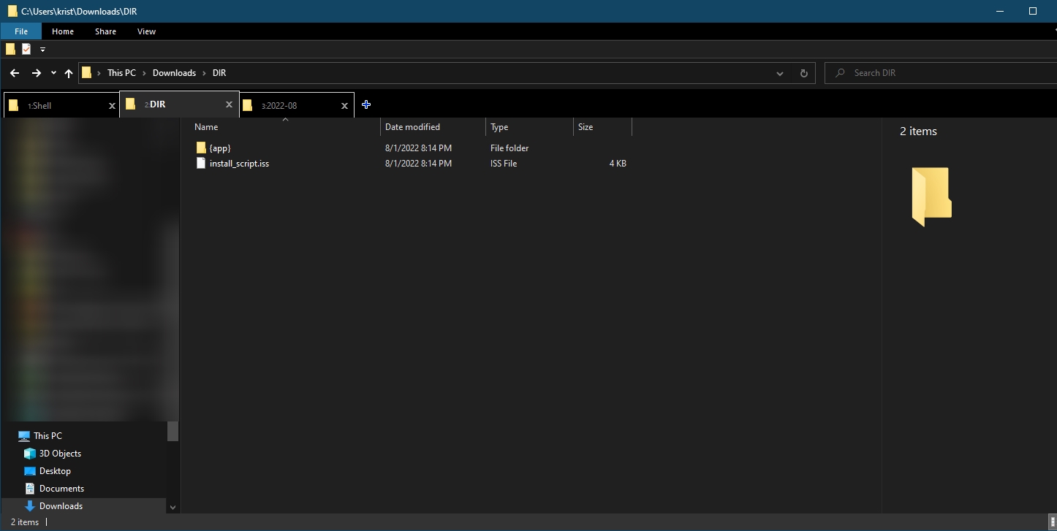Click the Desktop icon in navigation pane
This screenshot has height=531, width=1057.
click(x=30, y=471)
